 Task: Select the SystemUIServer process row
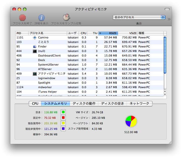[89, 65]
